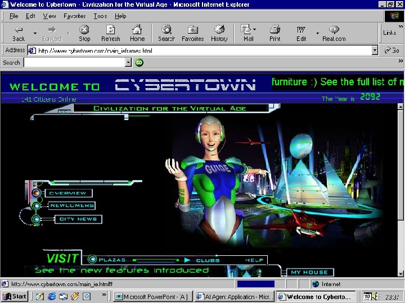Reload the page using Refresh

pos(111,34)
